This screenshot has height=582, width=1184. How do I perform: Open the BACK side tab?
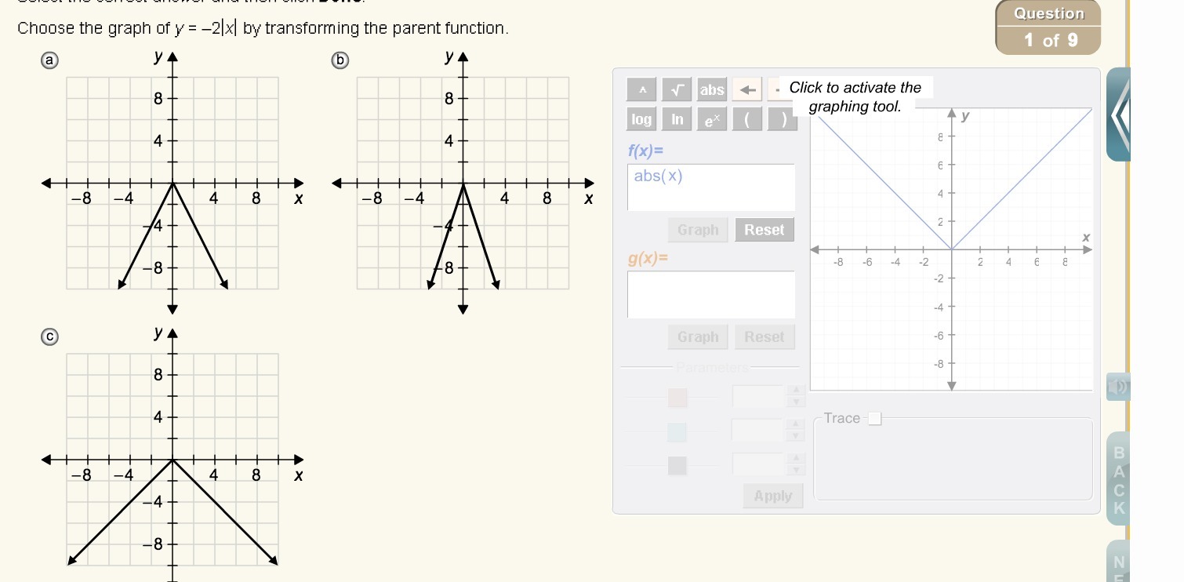click(x=1118, y=480)
